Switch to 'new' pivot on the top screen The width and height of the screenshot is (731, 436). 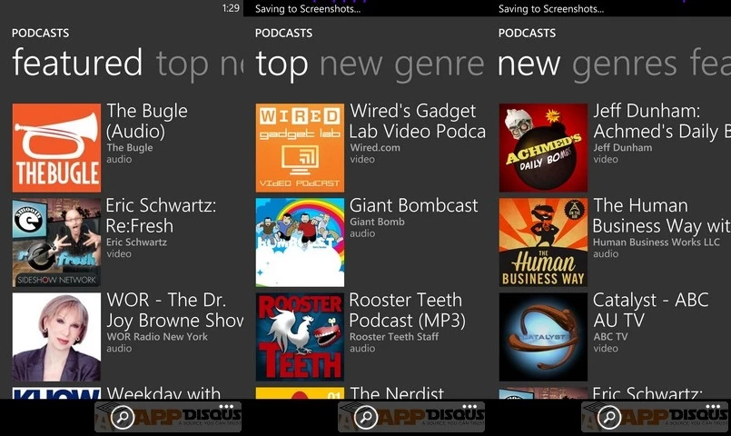pyautogui.click(x=351, y=64)
